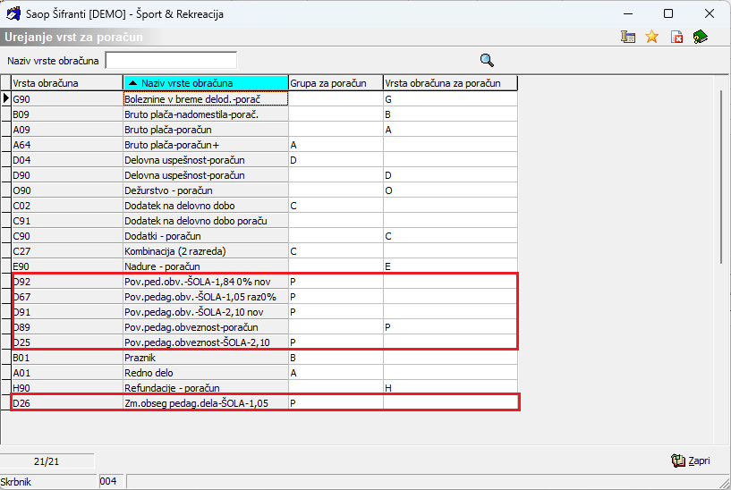Click the Nadure - poračun cell
Image resolution: width=731 pixels, height=490 pixels.
pos(206,266)
